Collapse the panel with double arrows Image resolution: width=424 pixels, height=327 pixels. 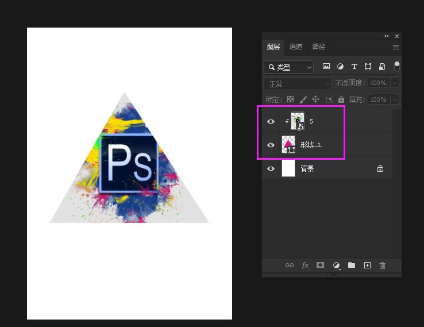[x=387, y=36]
